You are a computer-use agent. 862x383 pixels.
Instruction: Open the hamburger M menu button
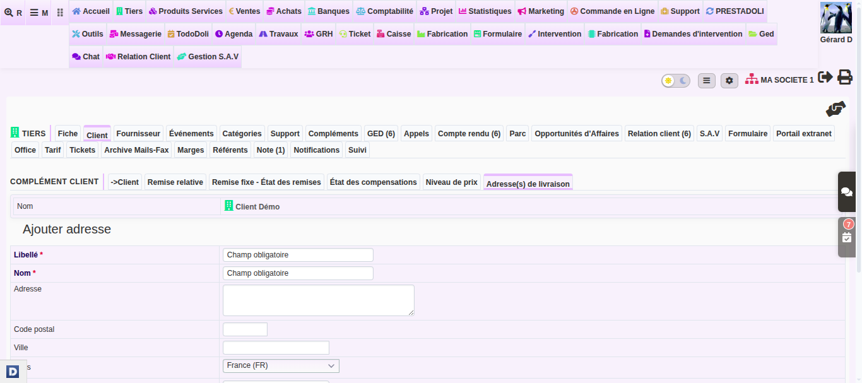click(39, 13)
